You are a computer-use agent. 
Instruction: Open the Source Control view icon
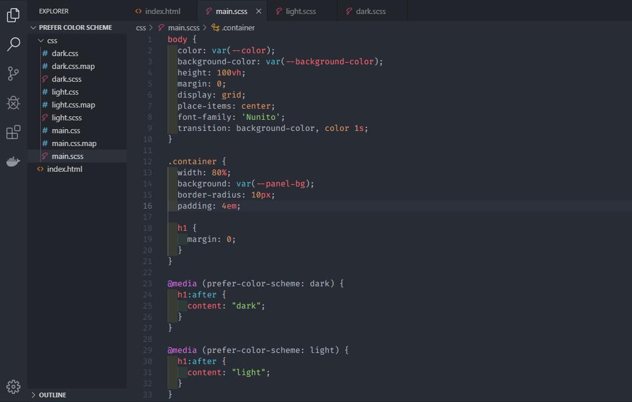pyautogui.click(x=13, y=74)
